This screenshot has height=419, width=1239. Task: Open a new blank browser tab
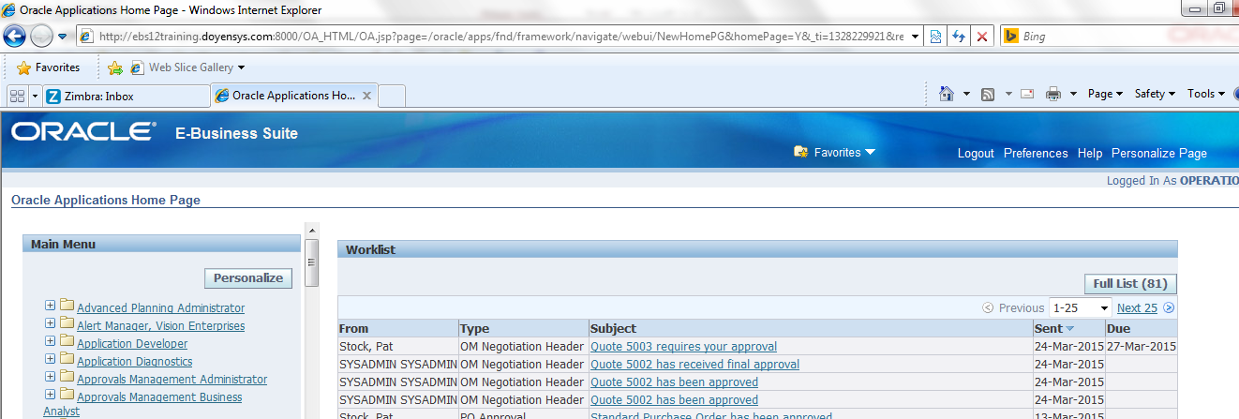click(x=393, y=96)
